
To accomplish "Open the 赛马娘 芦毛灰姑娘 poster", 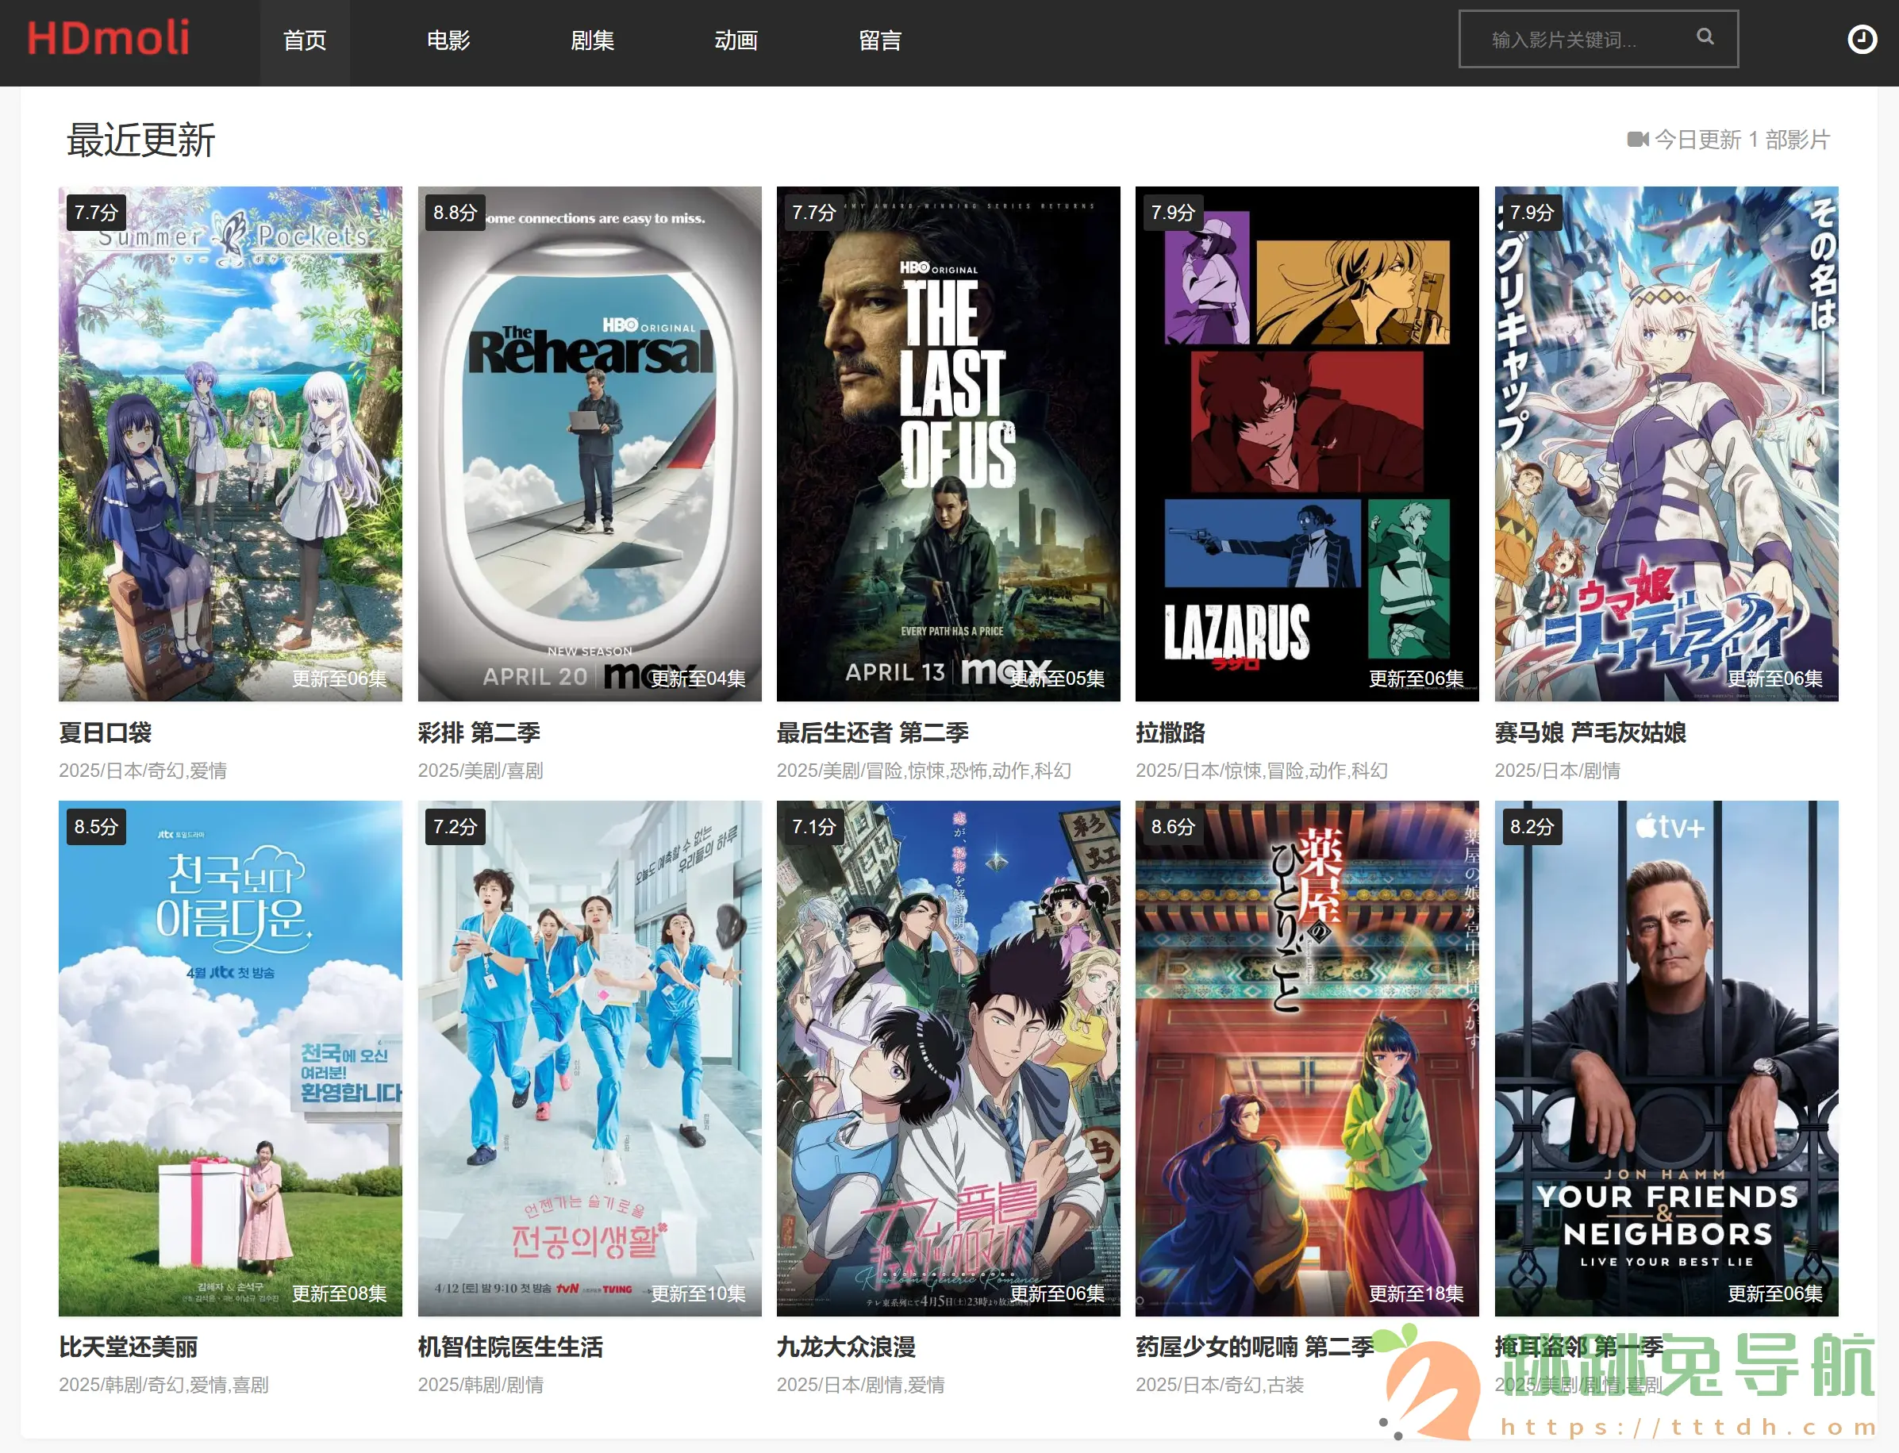I will (1666, 444).
